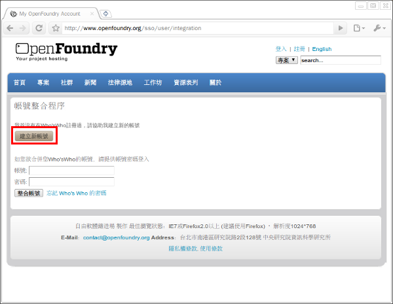
Task: Minimize the browser window
Action: pos(361,5)
